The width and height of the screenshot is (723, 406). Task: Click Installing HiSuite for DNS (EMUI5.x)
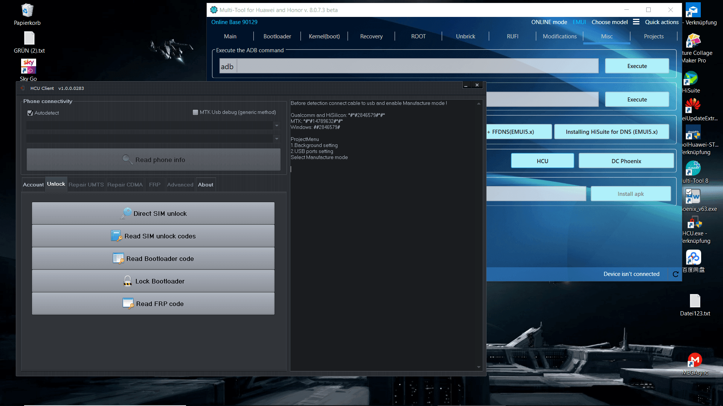coord(612,132)
